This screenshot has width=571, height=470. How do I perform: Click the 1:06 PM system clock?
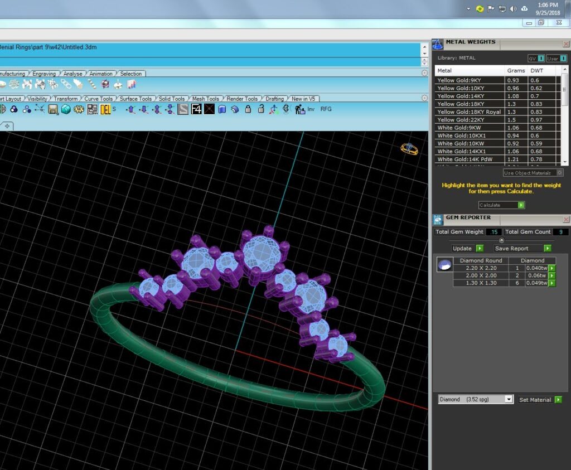pos(548,5)
